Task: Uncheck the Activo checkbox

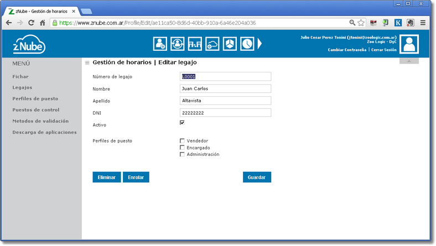Action: (x=182, y=123)
